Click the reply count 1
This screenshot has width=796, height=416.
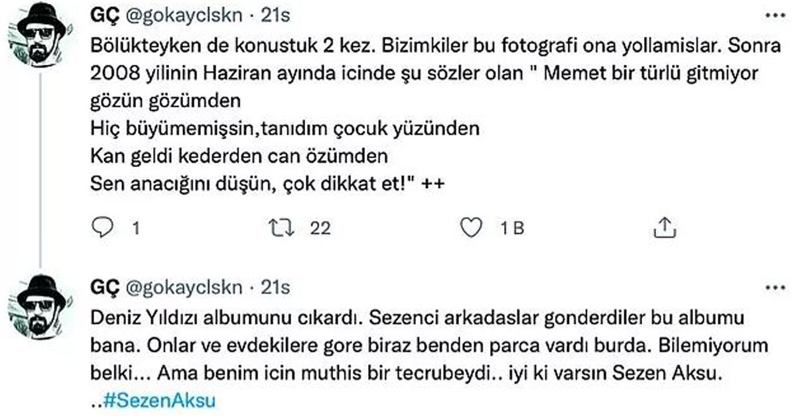point(135,229)
